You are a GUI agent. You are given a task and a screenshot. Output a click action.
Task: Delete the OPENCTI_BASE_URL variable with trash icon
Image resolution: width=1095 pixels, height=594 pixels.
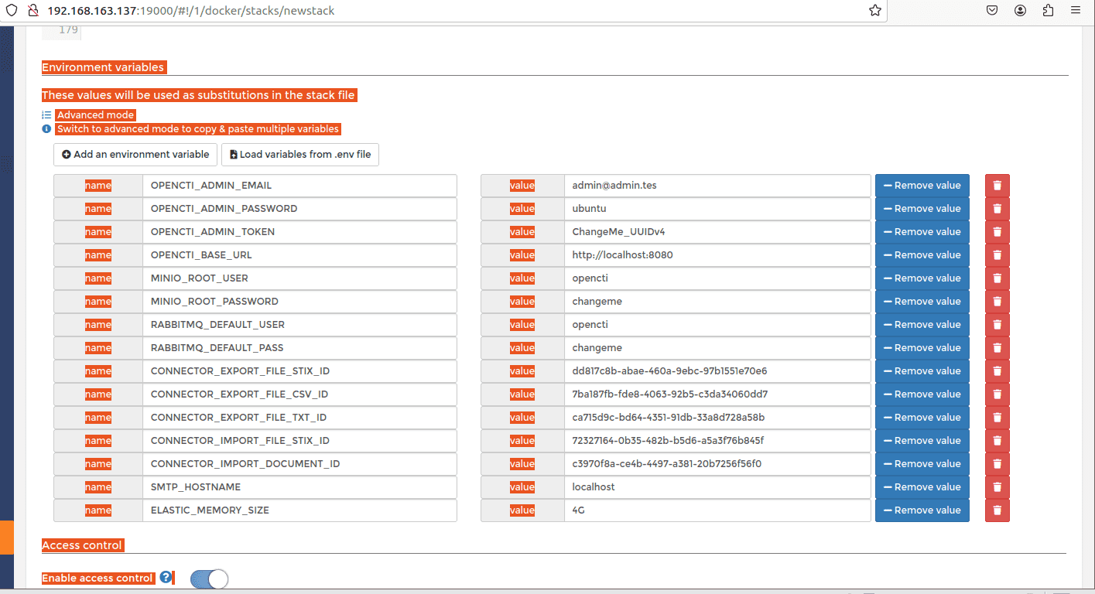pyautogui.click(x=997, y=255)
